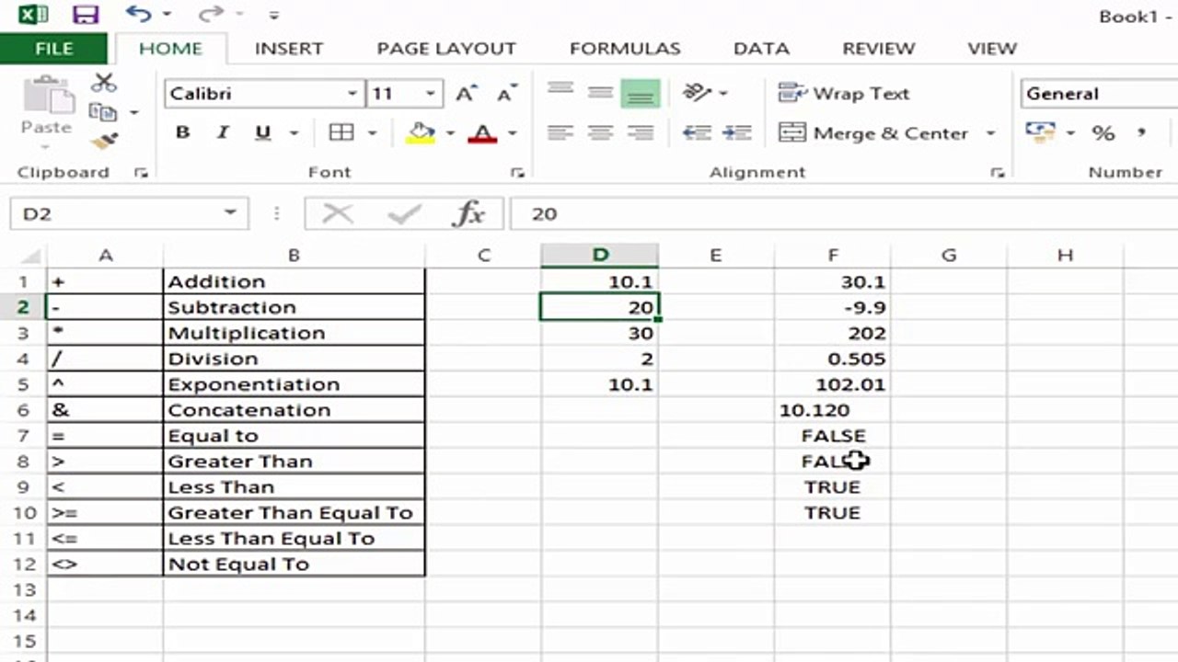Switch to the VIEW tab
The height and width of the screenshot is (662, 1178).
point(992,49)
